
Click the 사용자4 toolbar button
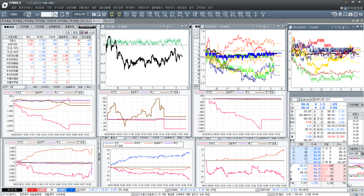(x=112, y=14)
